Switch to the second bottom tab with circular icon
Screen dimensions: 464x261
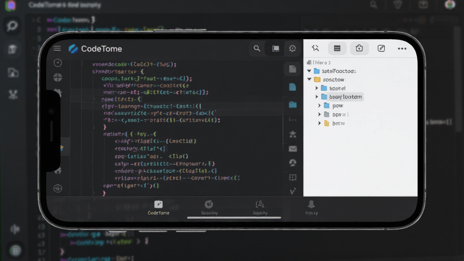(209, 208)
